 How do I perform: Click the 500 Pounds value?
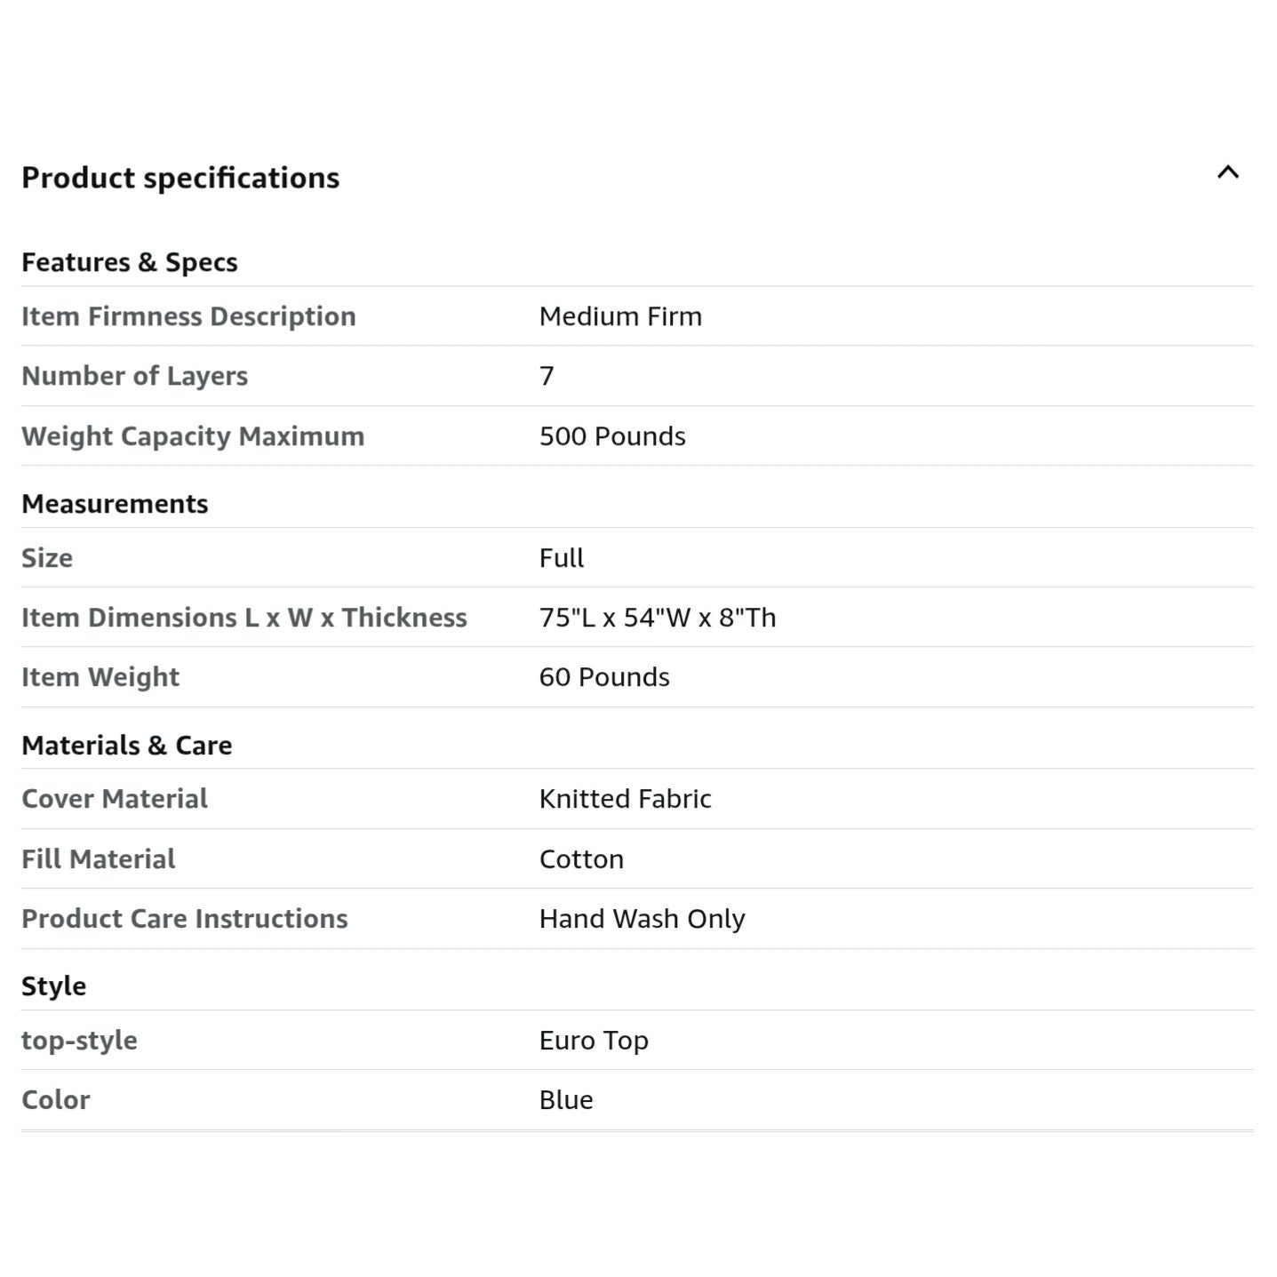612,436
